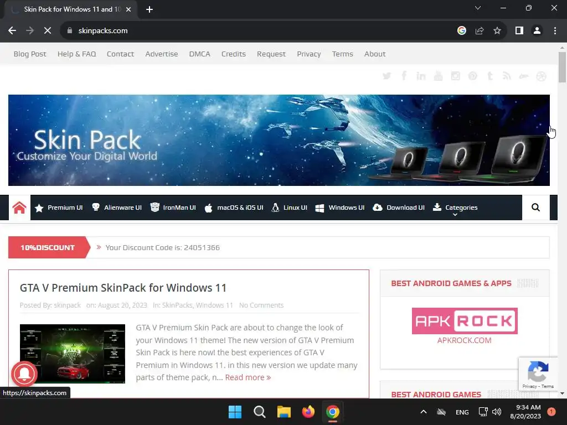The height and width of the screenshot is (425, 567).
Task: Show hidden system tray icons
Action: (x=424, y=412)
